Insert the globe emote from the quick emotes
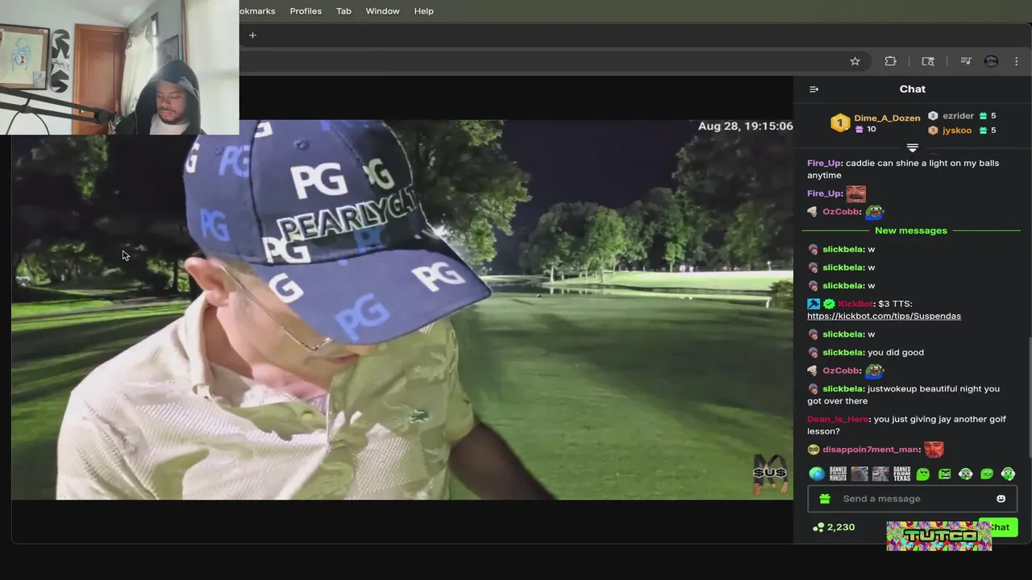The height and width of the screenshot is (580, 1032). point(817,474)
